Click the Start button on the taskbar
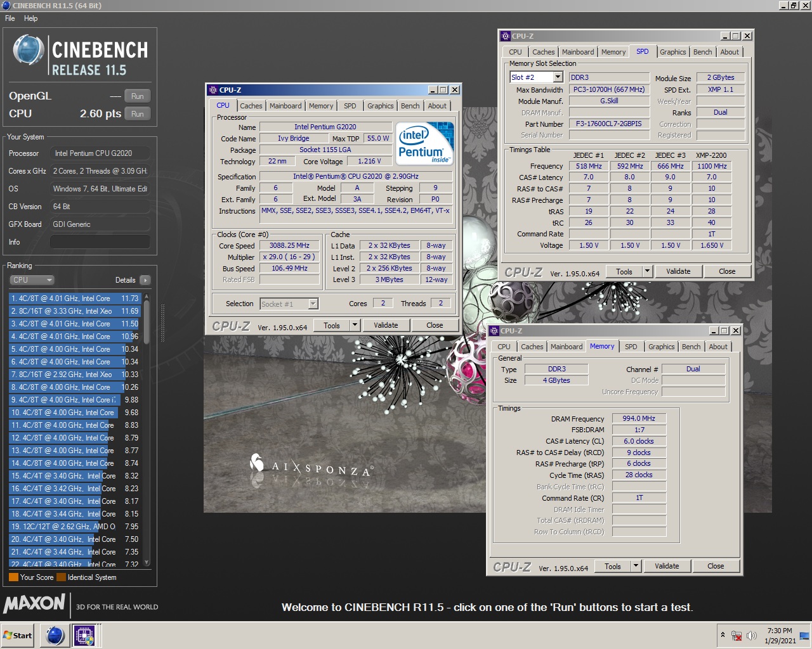Image resolution: width=812 pixels, height=649 pixels. (x=18, y=636)
